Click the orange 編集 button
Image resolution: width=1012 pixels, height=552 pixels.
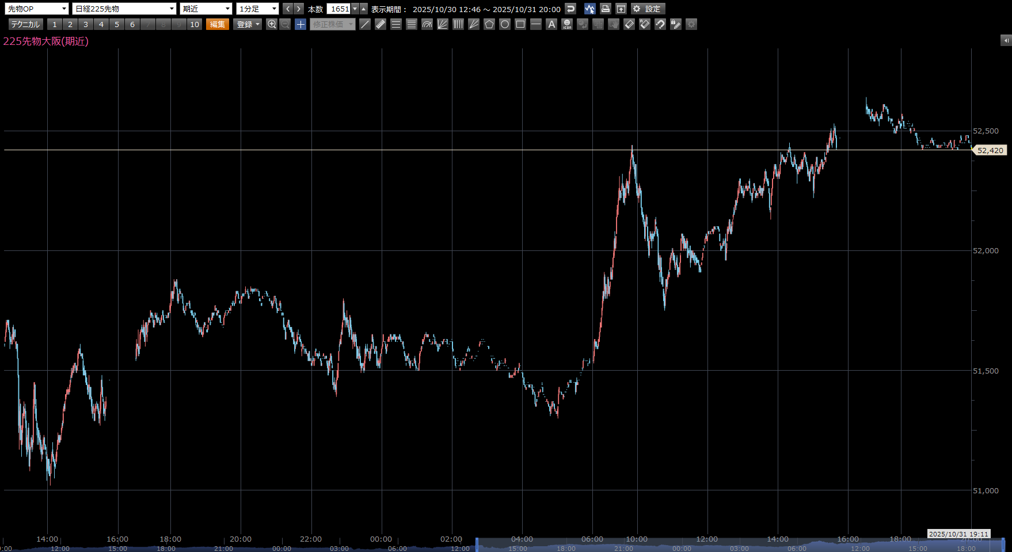click(x=218, y=24)
